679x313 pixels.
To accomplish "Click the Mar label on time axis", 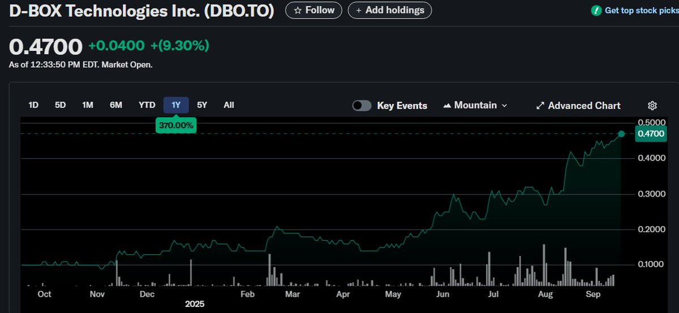I will click(x=292, y=294).
